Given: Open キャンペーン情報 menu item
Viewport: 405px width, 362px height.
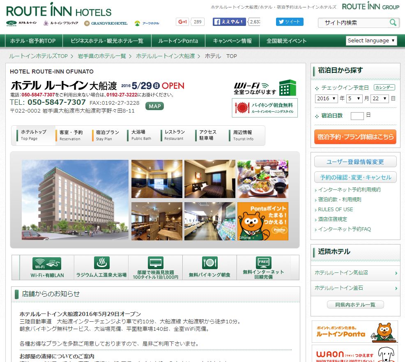Looking at the screenshot, I should [232, 41].
